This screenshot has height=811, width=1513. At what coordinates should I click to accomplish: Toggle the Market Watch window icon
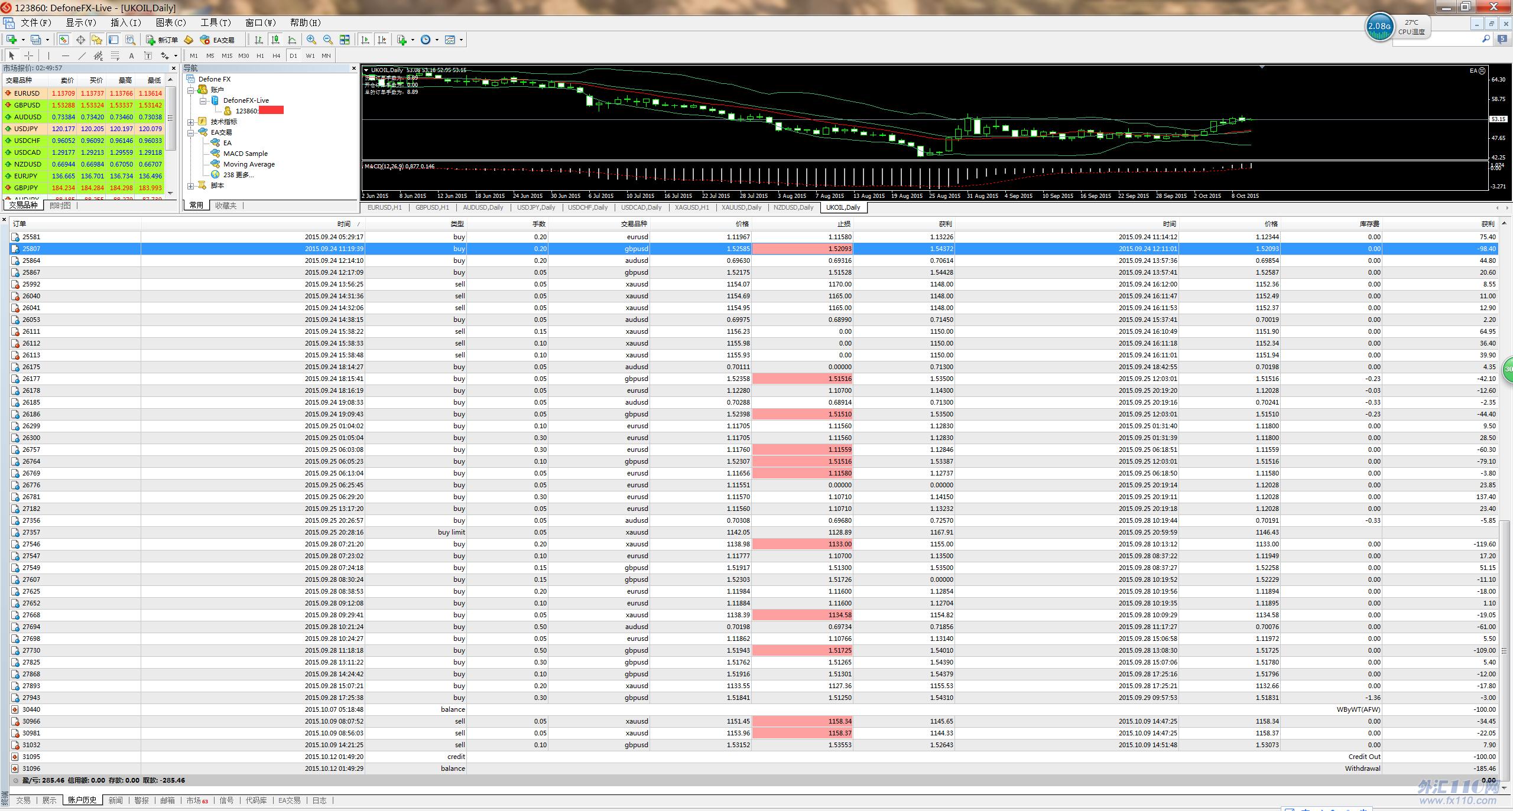coord(63,40)
